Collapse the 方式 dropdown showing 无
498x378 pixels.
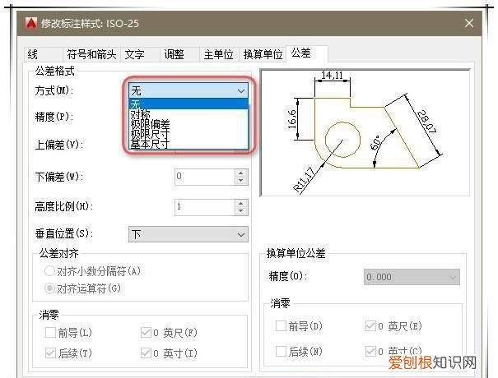coord(188,90)
